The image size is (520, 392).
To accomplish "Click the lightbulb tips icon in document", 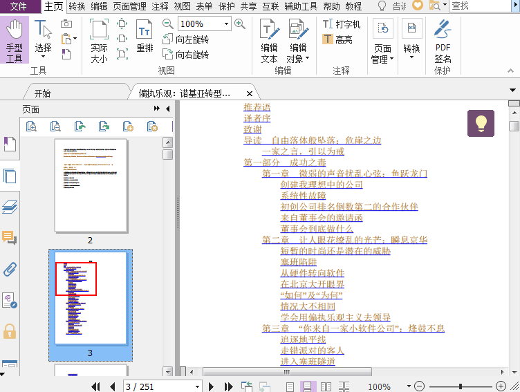I will pos(481,123).
